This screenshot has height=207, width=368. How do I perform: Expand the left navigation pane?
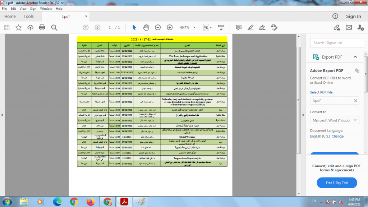click(3, 115)
